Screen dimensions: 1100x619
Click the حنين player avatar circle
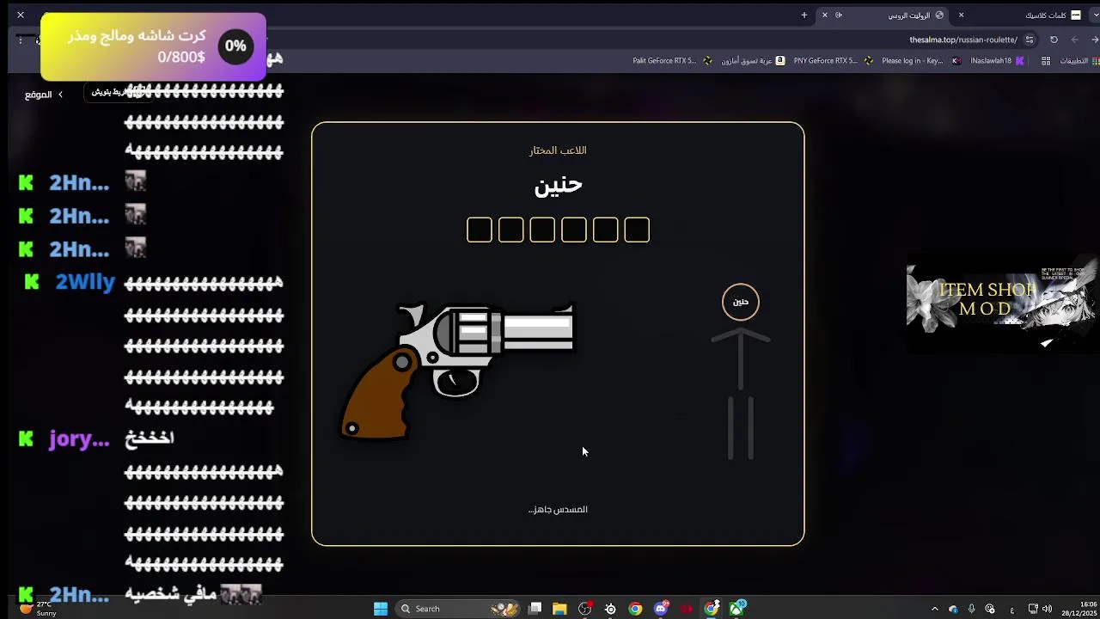[740, 302]
